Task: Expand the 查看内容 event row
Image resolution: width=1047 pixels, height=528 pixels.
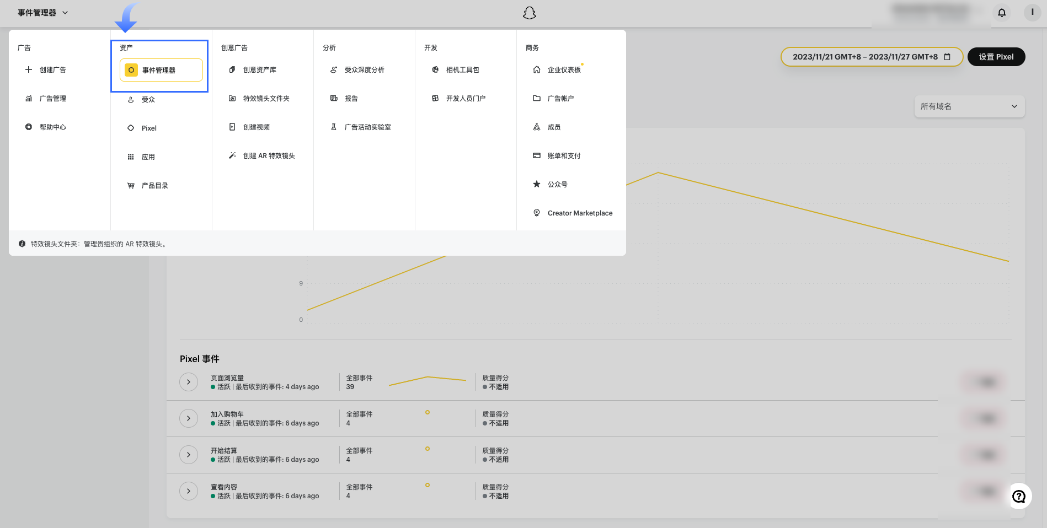Action: (189, 491)
